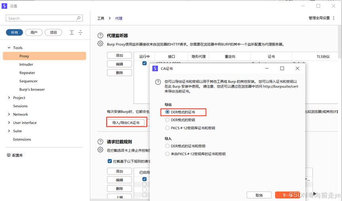Click the vertical scrollbar of settings pane
Viewport: 342px width, 201px height.
340,41
